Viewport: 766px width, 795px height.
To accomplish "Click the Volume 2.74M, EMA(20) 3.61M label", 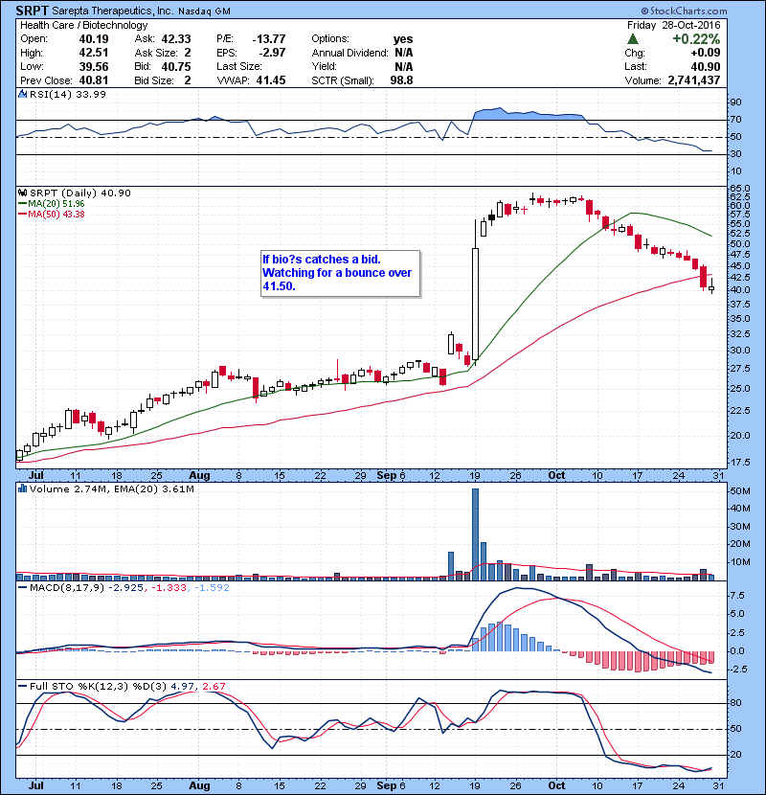I will pyautogui.click(x=112, y=488).
